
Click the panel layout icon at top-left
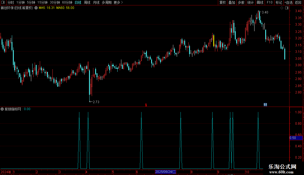point(3,2)
